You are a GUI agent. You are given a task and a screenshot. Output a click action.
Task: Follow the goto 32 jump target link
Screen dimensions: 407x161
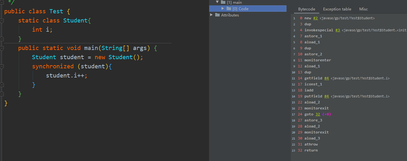pyautogui.click(x=318, y=115)
